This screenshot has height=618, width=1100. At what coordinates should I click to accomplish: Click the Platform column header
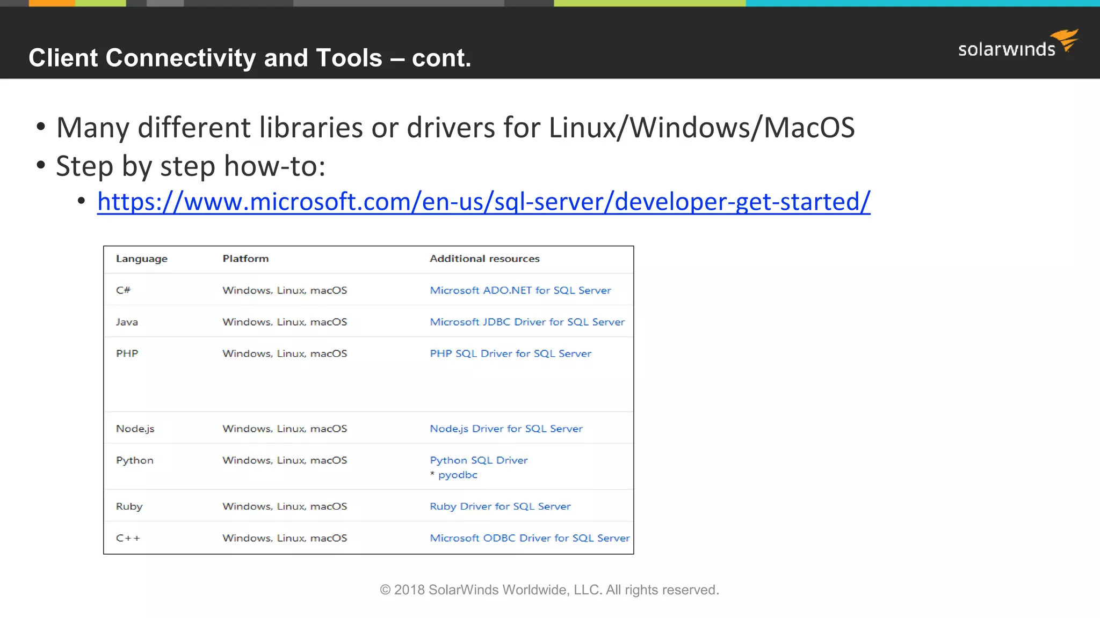[245, 259]
